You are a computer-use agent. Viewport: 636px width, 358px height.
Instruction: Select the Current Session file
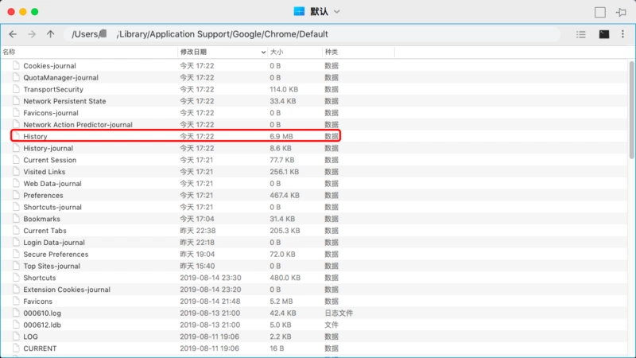point(50,160)
